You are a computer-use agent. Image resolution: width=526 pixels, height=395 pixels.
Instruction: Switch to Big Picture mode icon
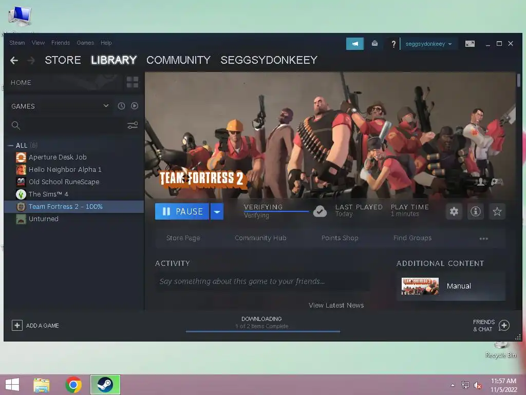469,44
